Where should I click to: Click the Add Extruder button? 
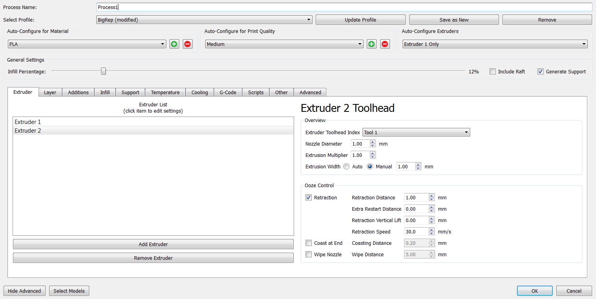pyautogui.click(x=153, y=244)
